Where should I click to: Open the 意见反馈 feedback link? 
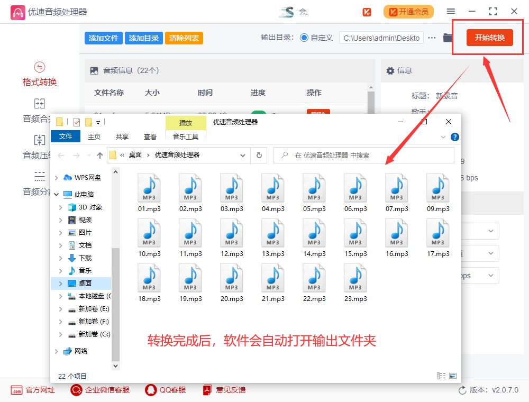click(224, 390)
